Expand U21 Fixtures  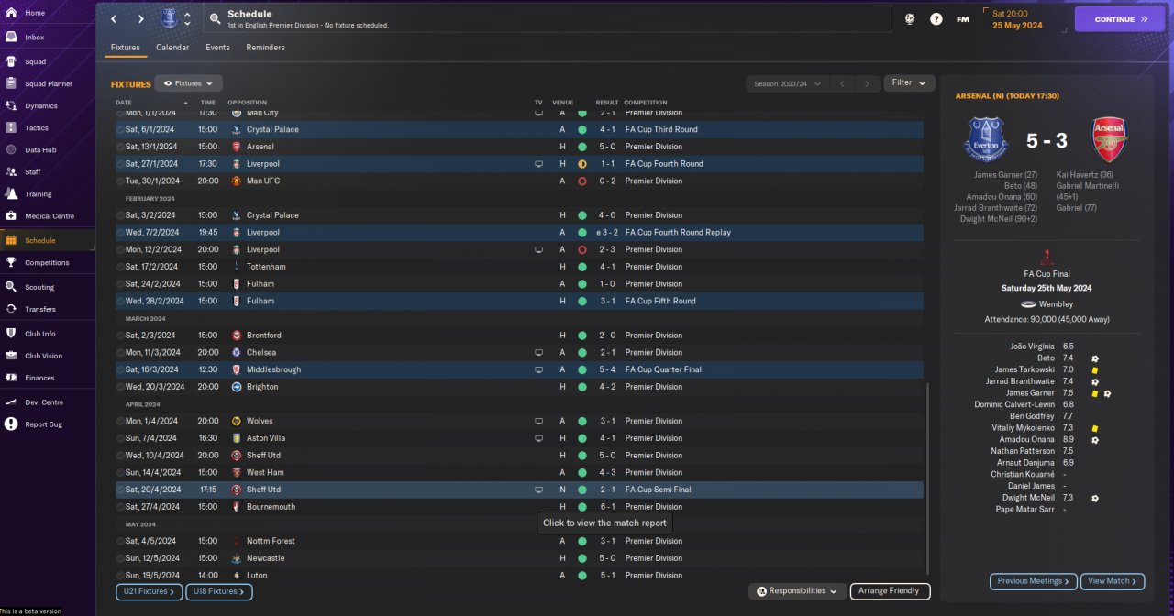(x=150, y=592)
